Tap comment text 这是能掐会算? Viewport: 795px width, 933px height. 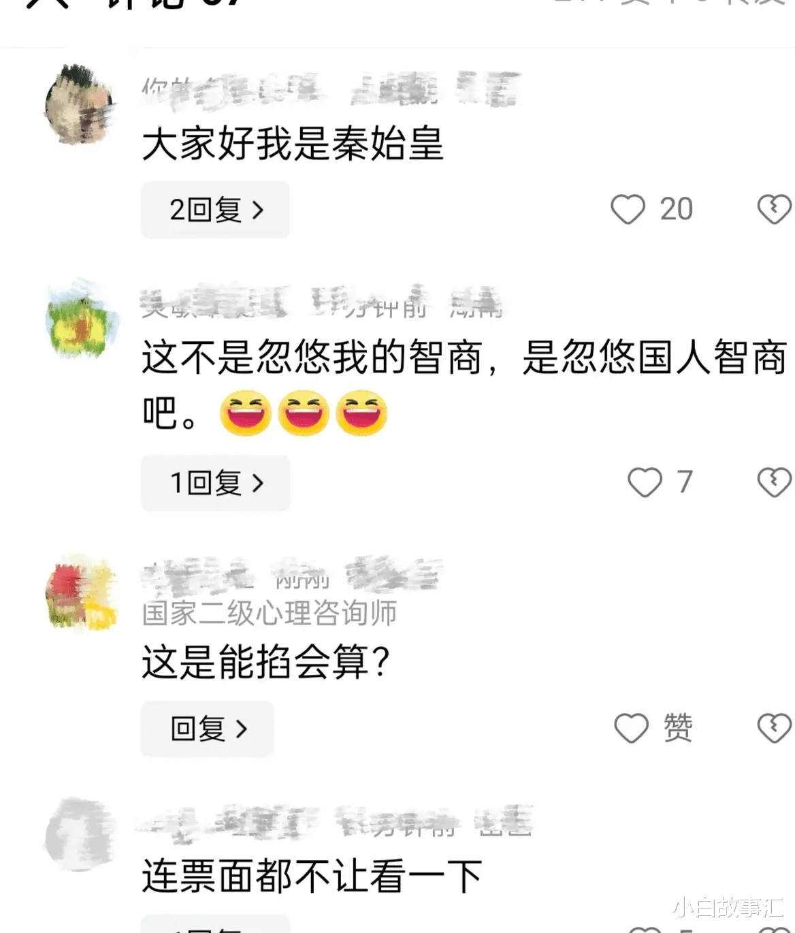coord(266,662)
